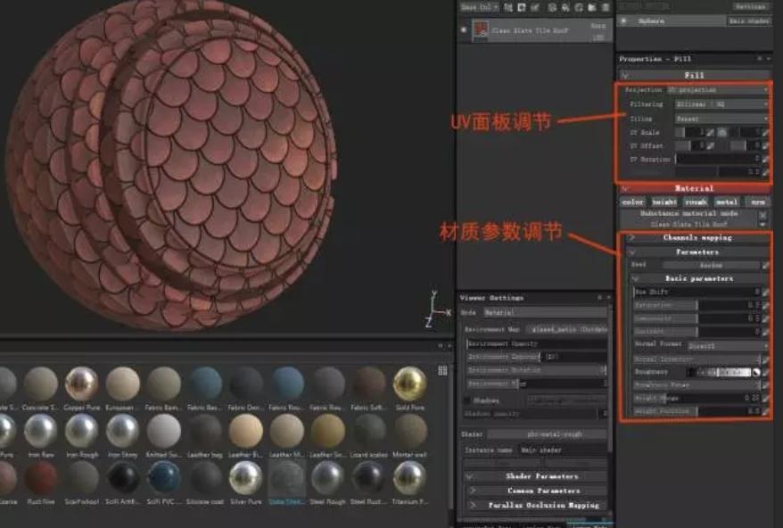
Task: Click the pencil icon beside Hue Shift
Action: [x=765, y=292]
